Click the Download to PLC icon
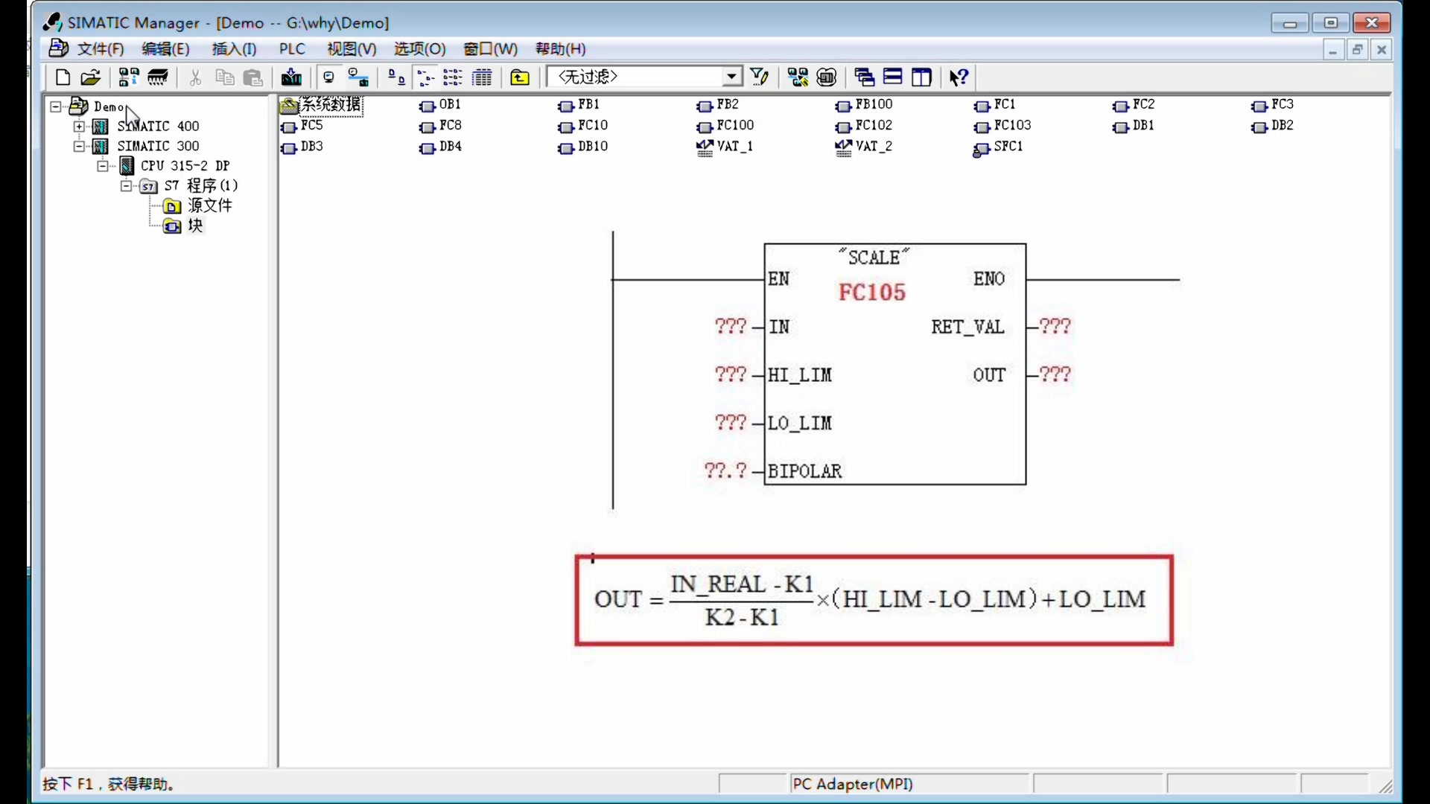The height and width of the screenshot is (804, 1430). click(x=291, y=77)
